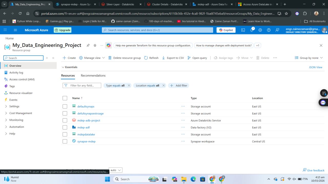
Task: Open the mdep-adf resource link
Action: [84, 127]
